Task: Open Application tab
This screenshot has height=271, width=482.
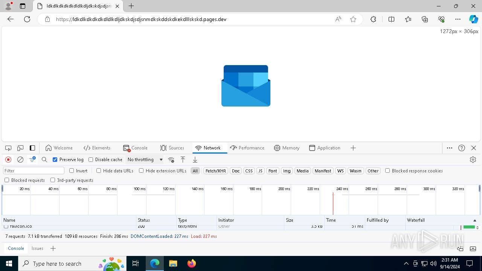Action: pos(325,148)
